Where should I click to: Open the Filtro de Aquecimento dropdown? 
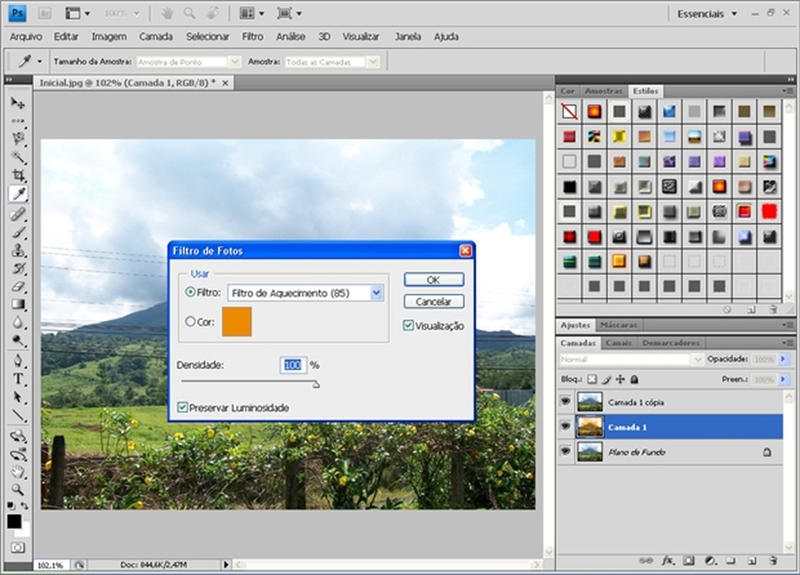376,293
